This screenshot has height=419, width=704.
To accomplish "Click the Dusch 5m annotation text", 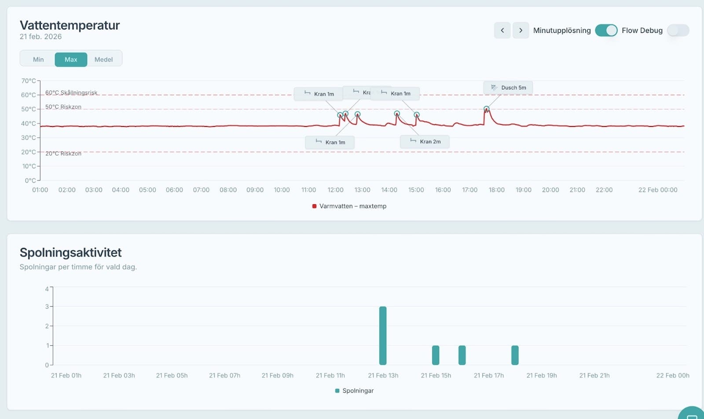I will click(x=513, y=88).
